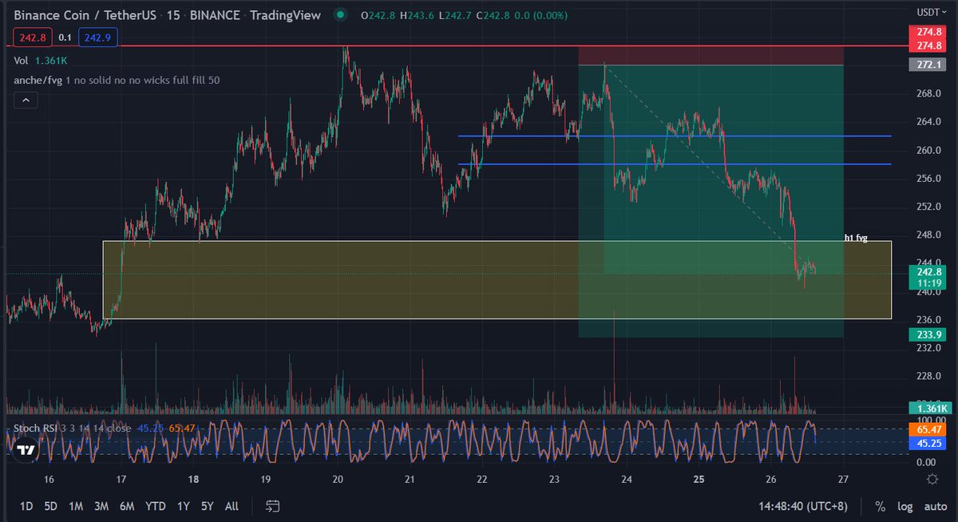The width and height of the screenshot is (958, 522).
Task: Select the 1D date range
Action: click(x=26, y=506)
